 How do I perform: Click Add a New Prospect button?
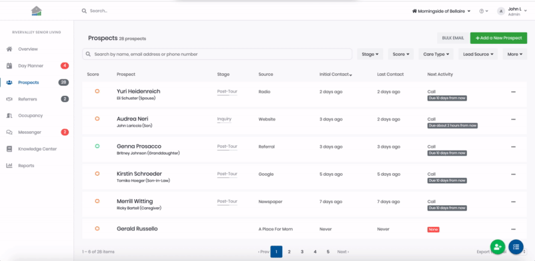498,38
